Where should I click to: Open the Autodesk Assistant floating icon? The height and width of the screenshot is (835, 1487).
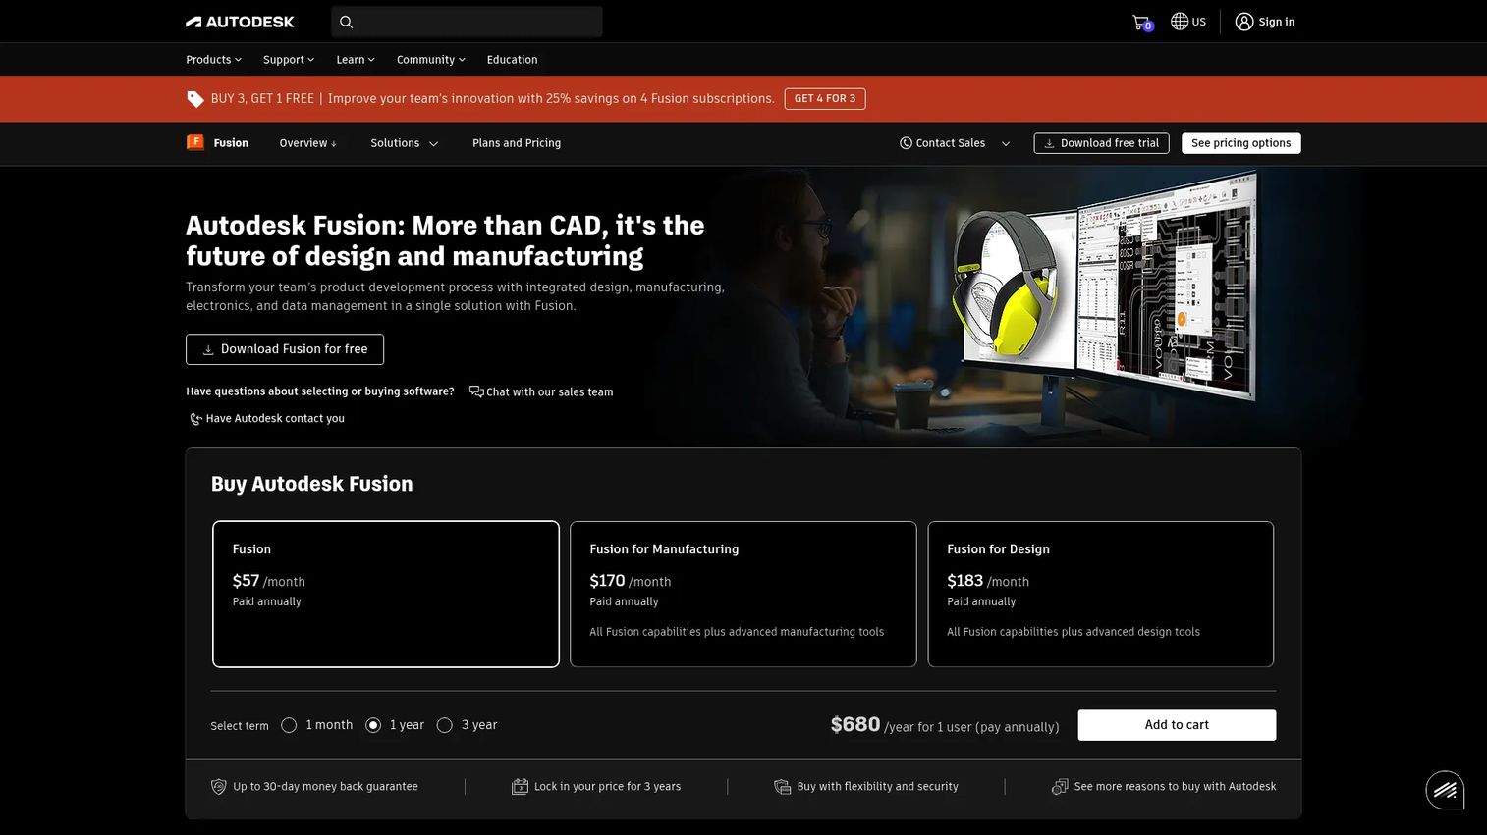tap(1445, 790)
